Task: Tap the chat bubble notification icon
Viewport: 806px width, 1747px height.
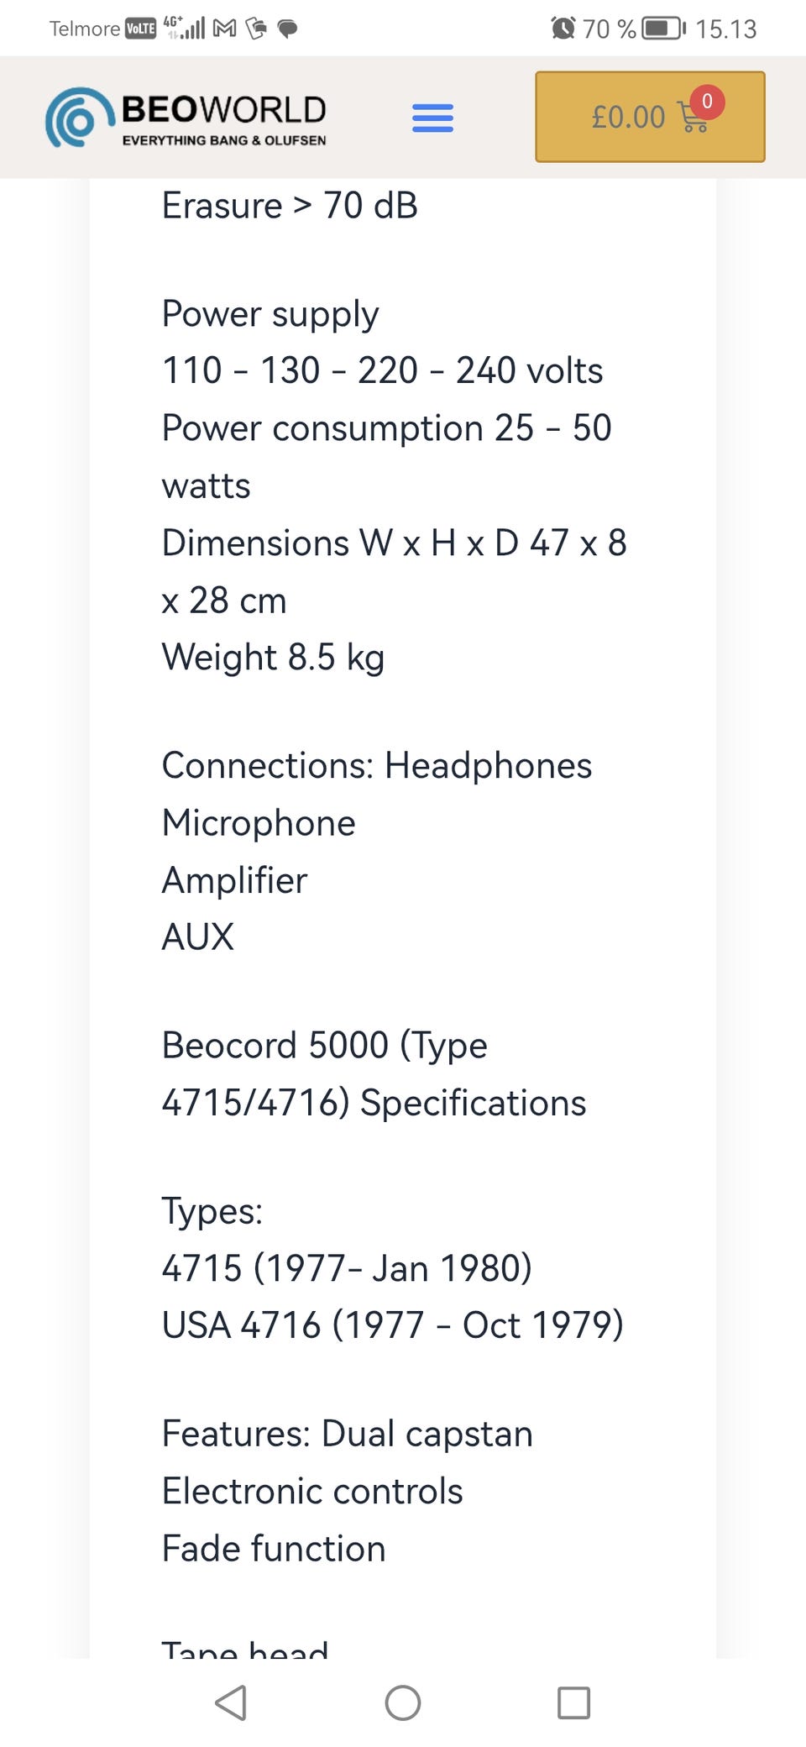Action: (287, 29)
